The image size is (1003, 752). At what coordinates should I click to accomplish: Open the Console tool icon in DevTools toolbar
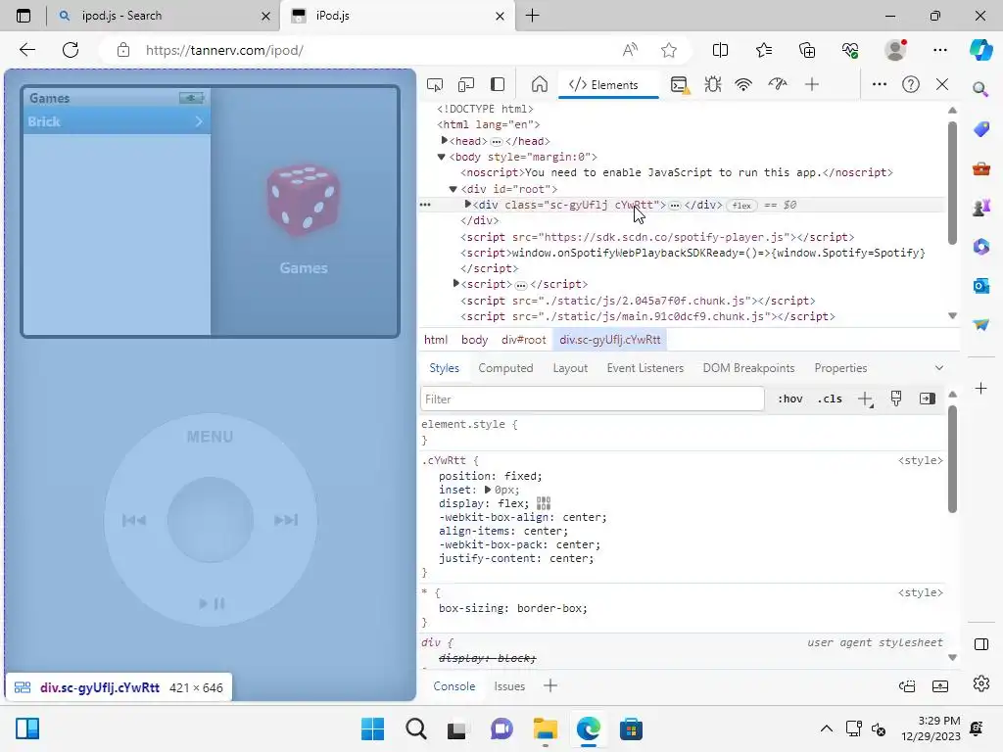point(680,84)
